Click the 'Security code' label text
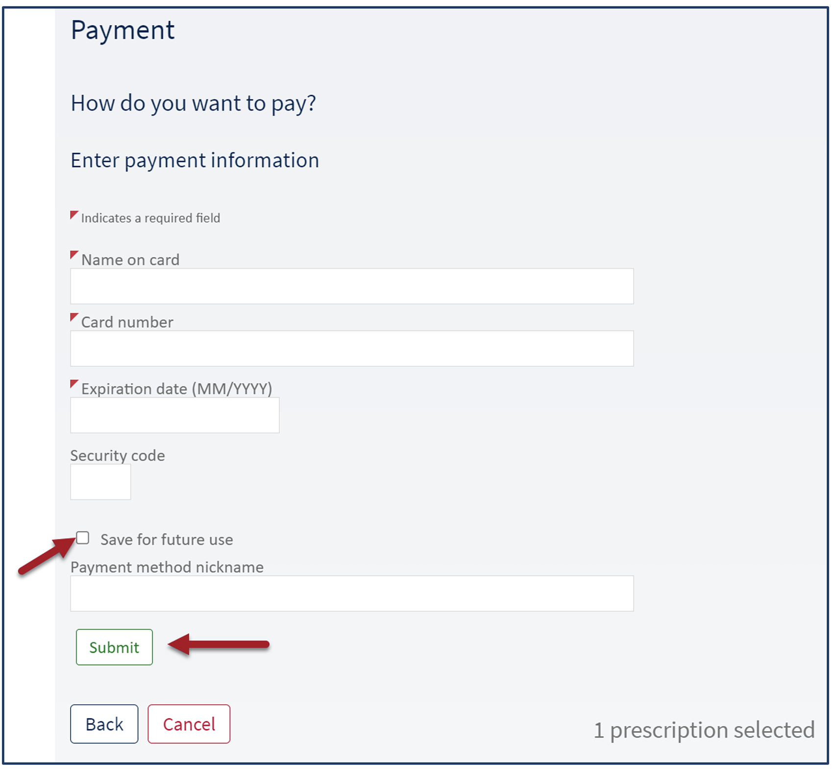This screenshot has height=769, width=833. click(118, 455)
